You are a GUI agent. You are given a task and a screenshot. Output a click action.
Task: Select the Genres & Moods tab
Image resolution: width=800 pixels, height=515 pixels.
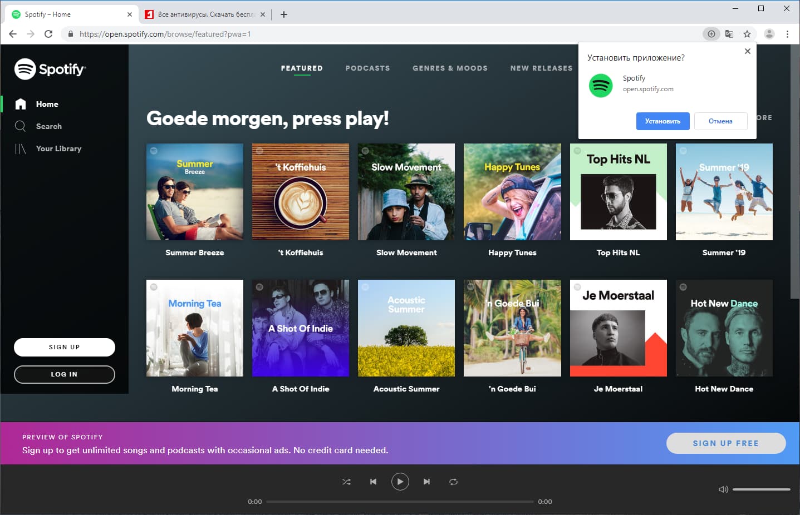click(450, 68)
